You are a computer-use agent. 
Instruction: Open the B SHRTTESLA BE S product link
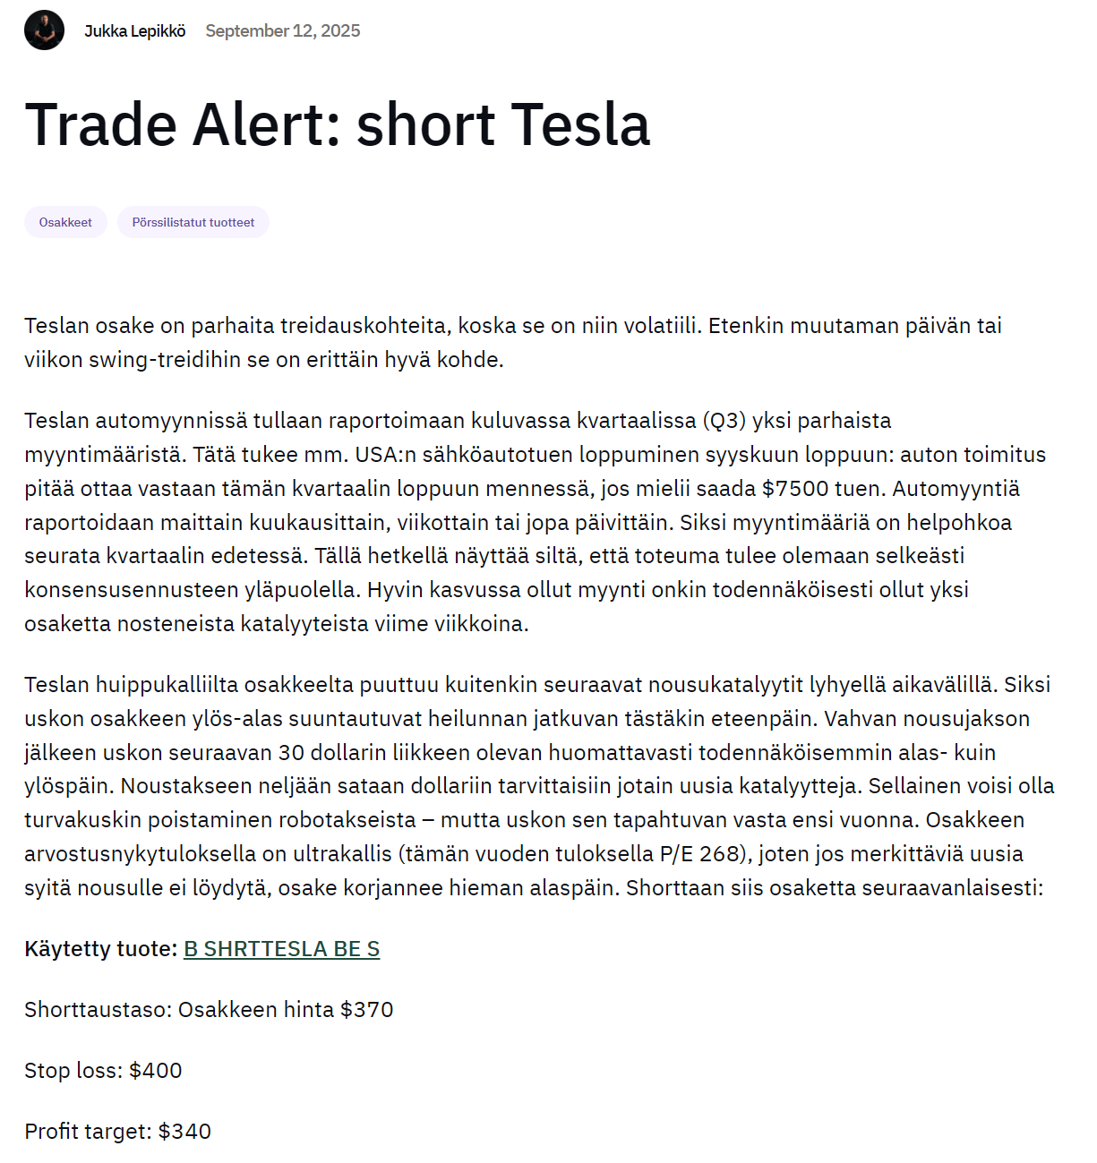point(281,949)
